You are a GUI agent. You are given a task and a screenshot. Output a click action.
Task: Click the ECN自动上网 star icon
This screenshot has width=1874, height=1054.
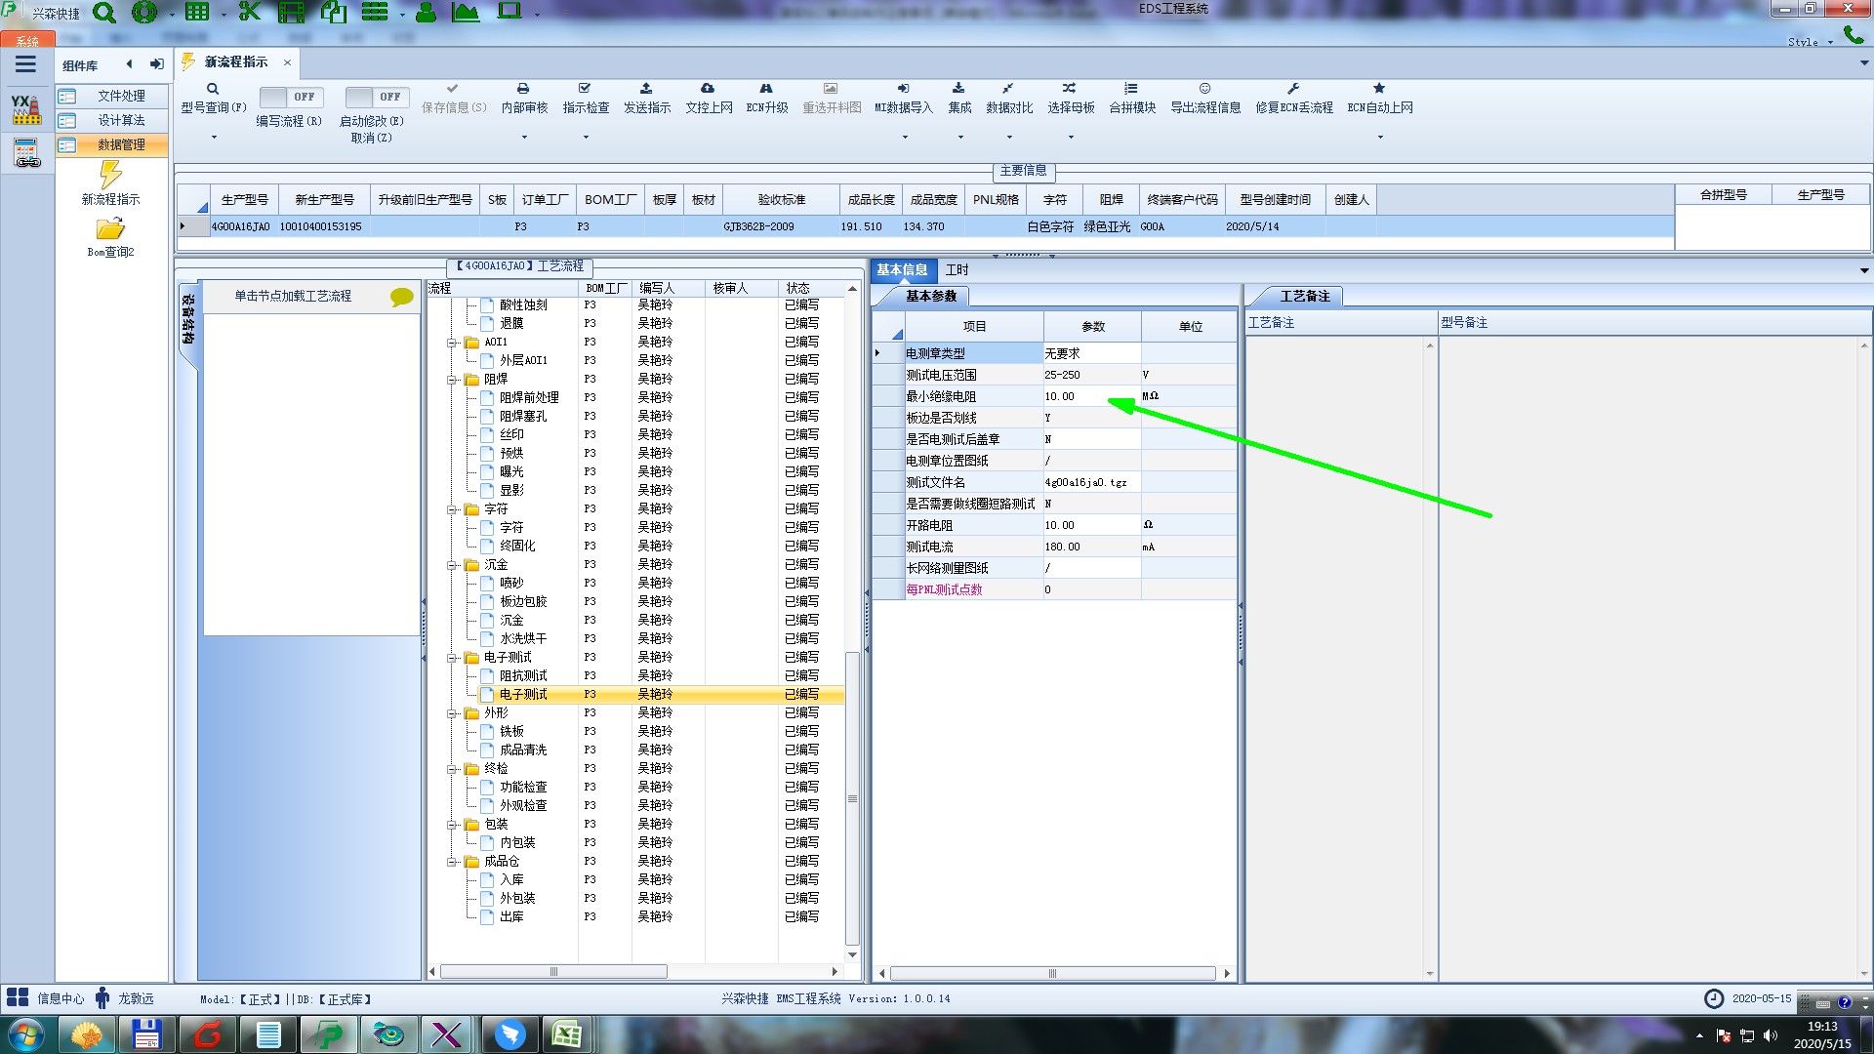click(x=1379, y=89)
